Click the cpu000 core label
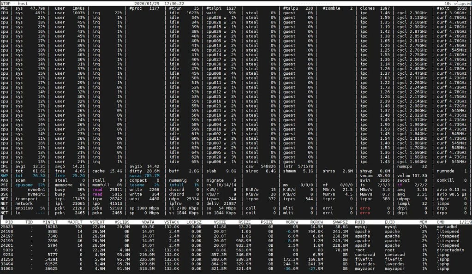Screen dimensions: 472x274 coord(214,78)
